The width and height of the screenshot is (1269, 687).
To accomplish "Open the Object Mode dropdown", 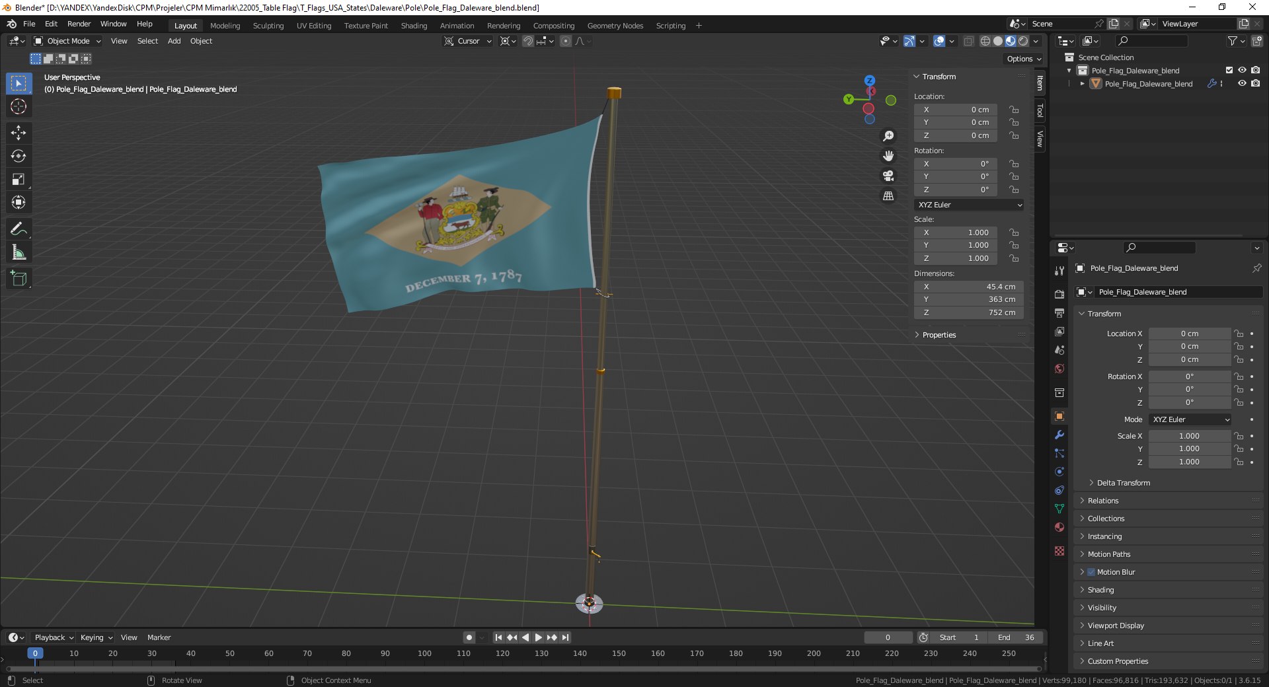I will click(67, 41).
